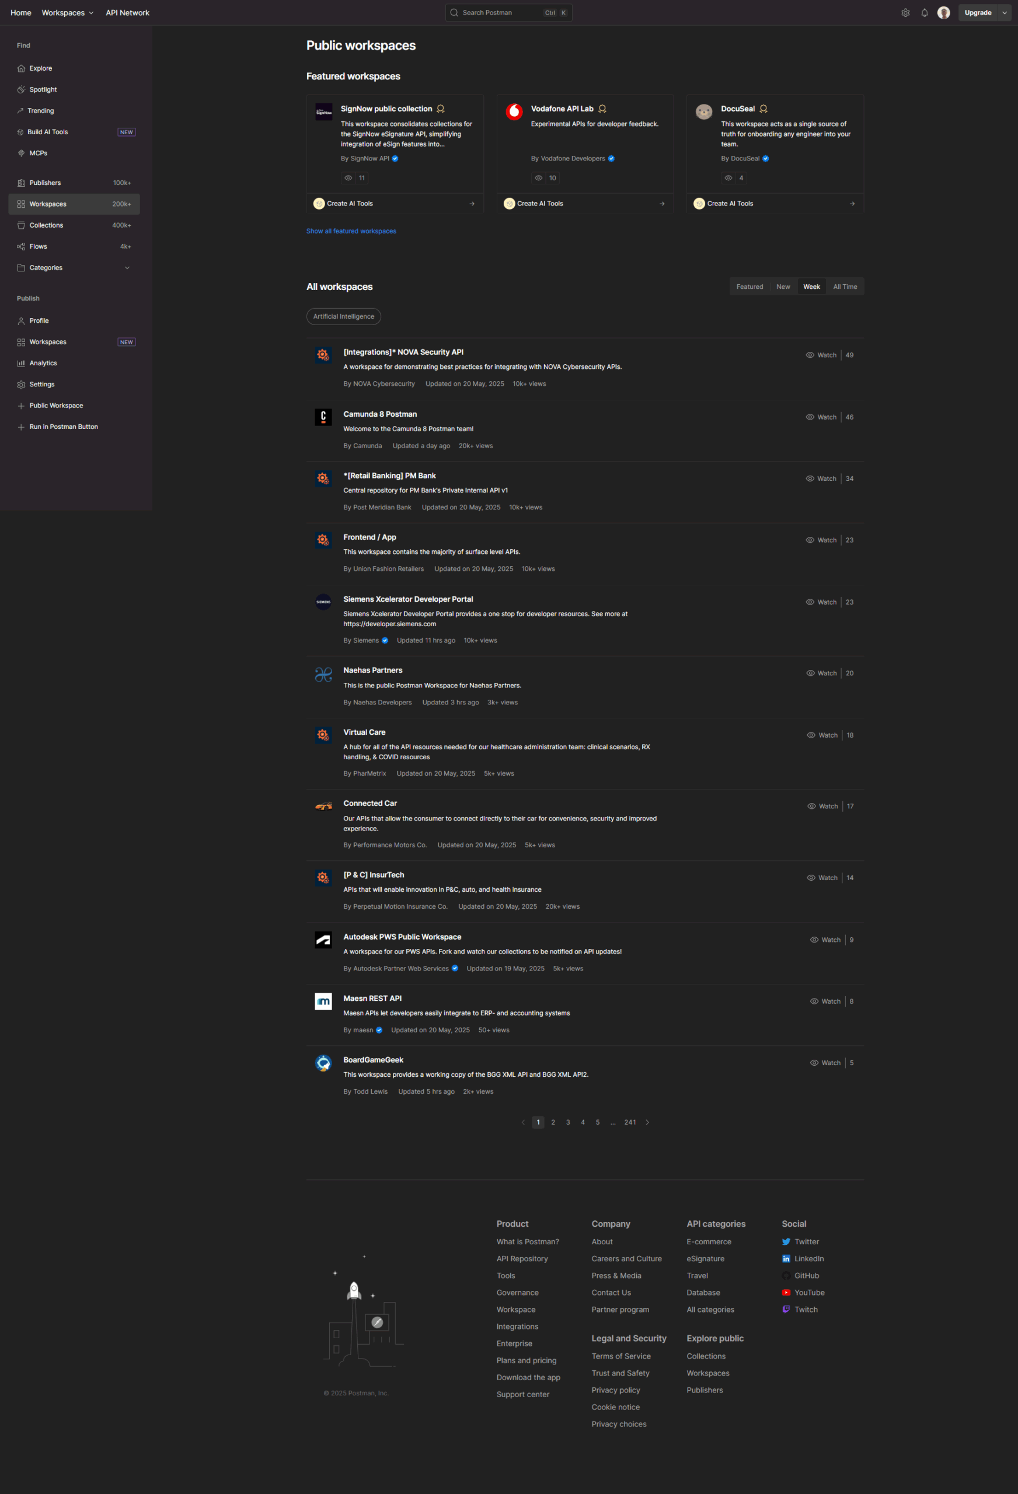The image size is (1018, 1494).
Task: Toggle Watch on Siemens Xcelerator Developer Portal
Action: 821,602
